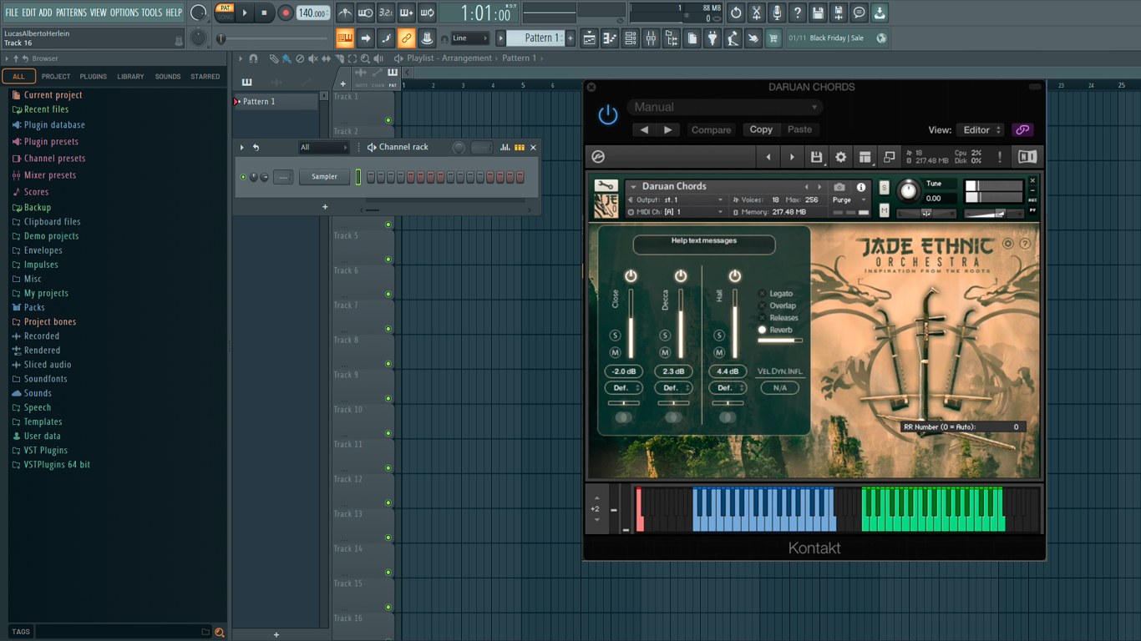The width and height of the screenshot is (1141, 641).
Task: Open Jade Ethnic Orchestra settings gear icon
Action: 1008,244
